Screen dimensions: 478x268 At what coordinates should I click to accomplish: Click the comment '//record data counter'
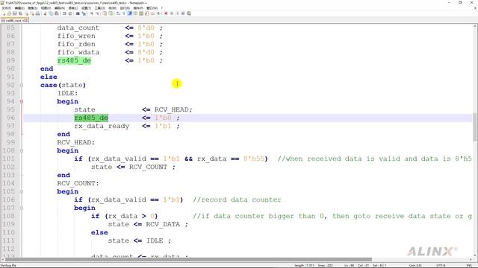(237, 200)
